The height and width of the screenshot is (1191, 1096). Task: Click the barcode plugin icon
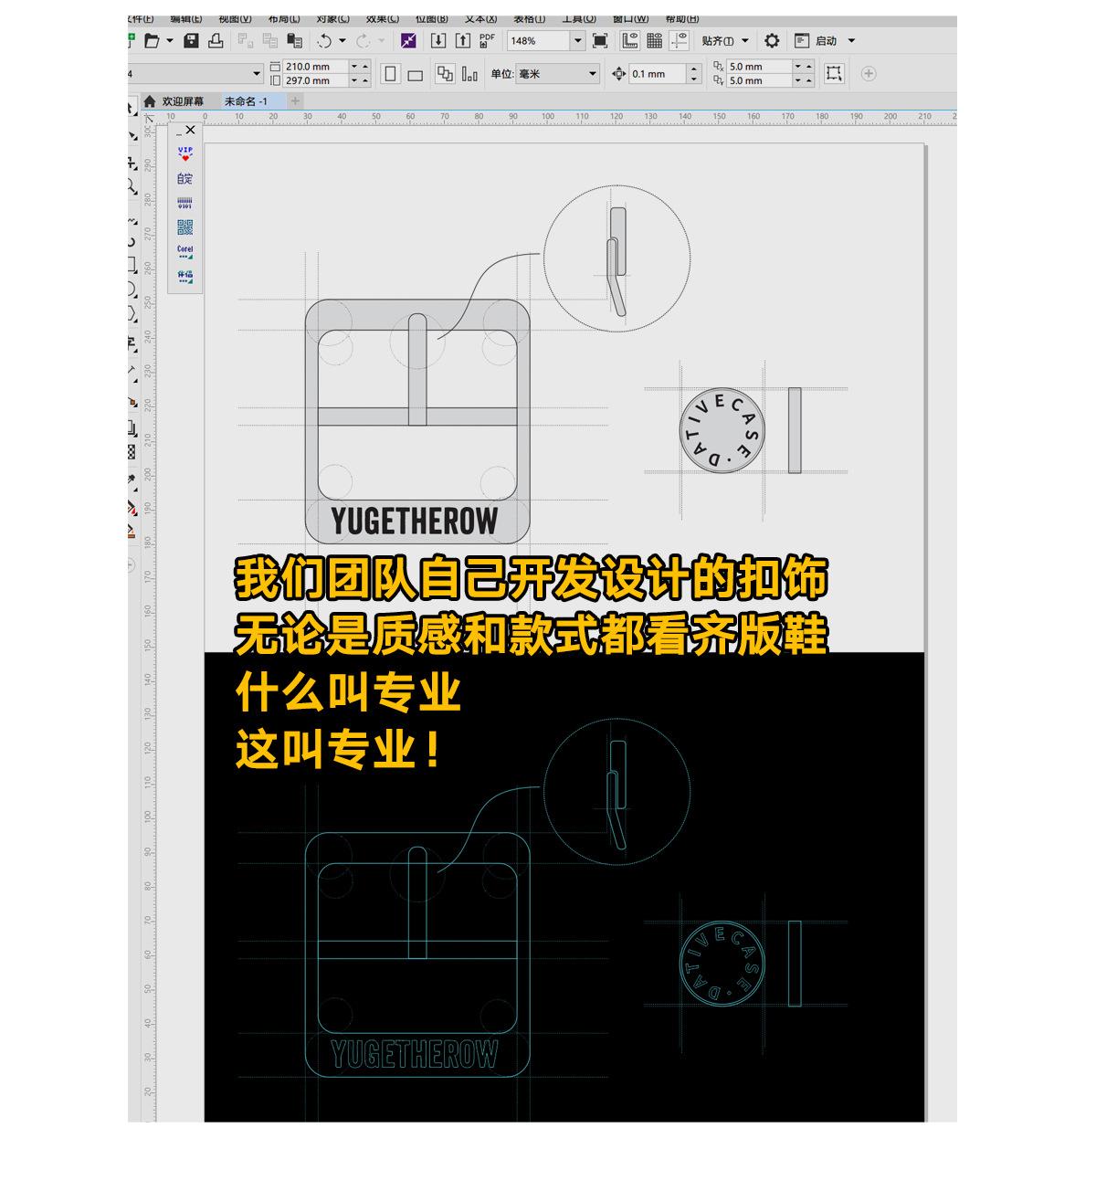tap(185, 203)
